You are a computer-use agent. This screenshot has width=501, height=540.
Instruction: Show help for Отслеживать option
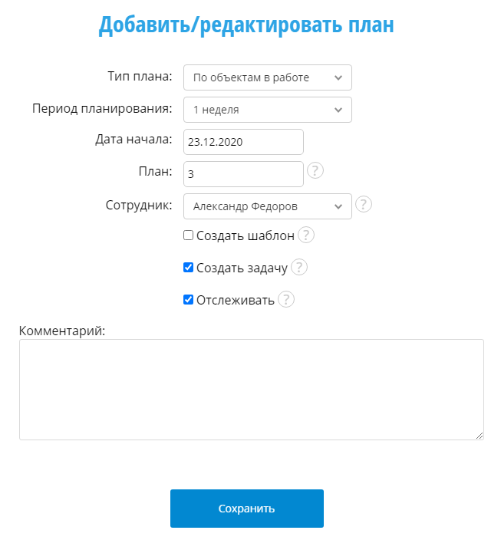[x=286, y=300]
